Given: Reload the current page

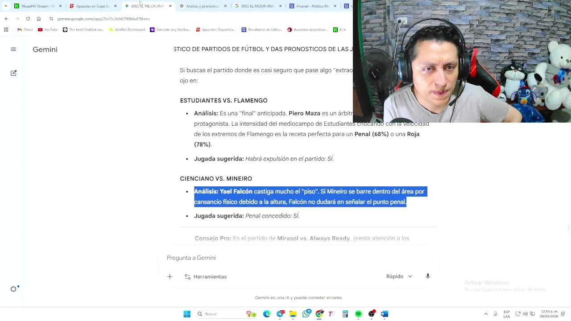Looking at the screenshot, I should point(28,19).
